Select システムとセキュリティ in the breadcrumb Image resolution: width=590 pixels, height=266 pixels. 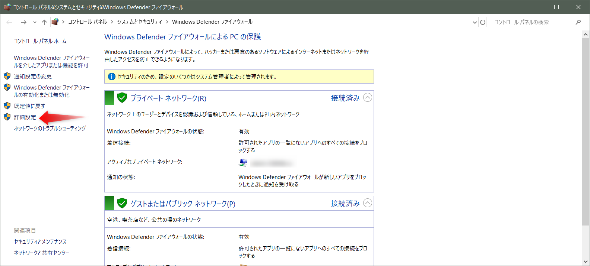coord(139,22)
